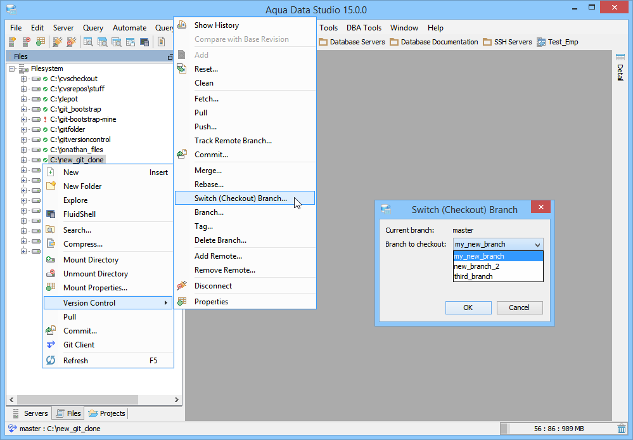The image size is (633, 440).
Task: Open the Branch to checkout combo box
Action: point(498,244)
